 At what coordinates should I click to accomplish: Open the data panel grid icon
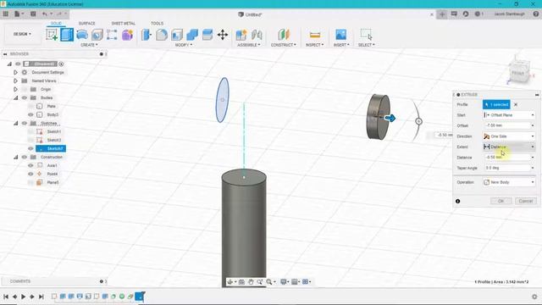6,14
